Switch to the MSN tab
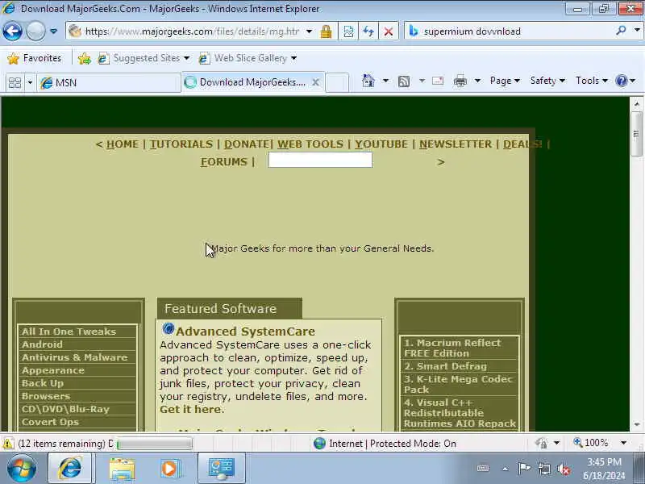 click(108, 83)
